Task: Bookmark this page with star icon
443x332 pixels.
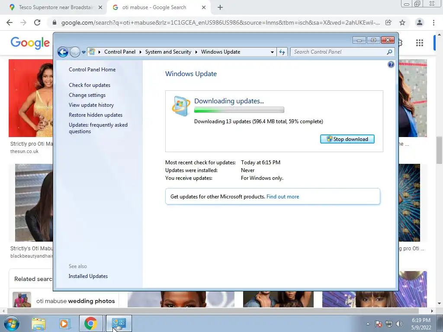Action: pos(402,22)
